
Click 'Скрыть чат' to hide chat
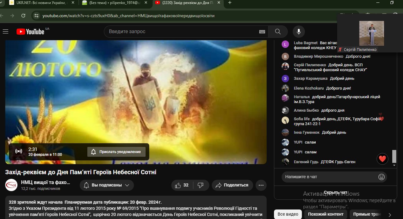point(336,192)
